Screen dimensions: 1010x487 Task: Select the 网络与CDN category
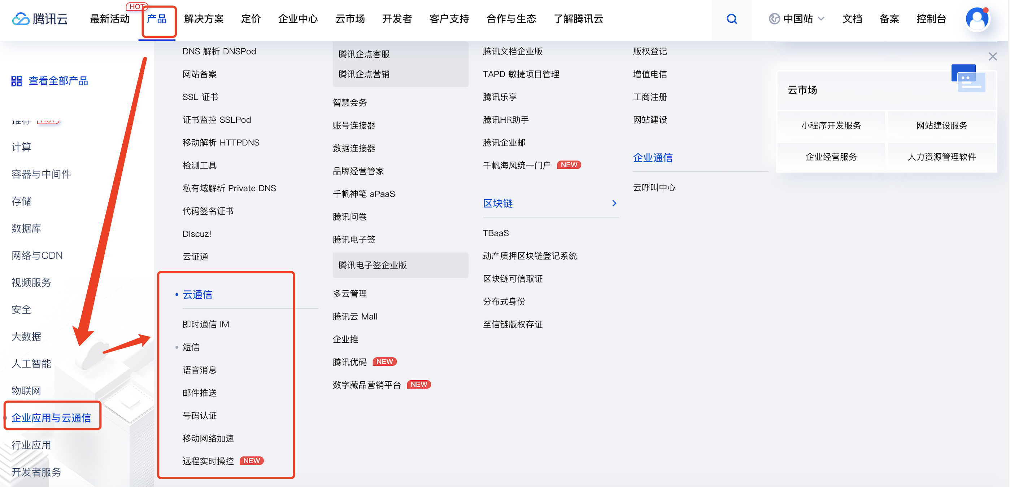(x=37, y=255)
